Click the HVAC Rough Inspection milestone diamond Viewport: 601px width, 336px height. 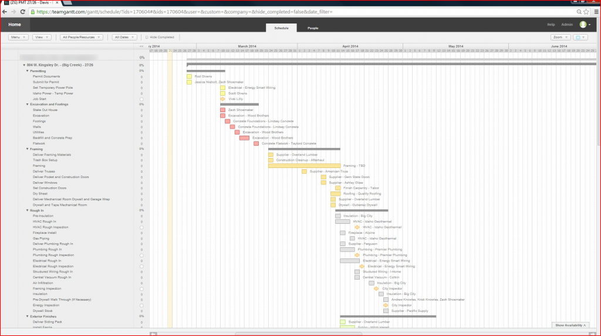click(x=357, y=227)
